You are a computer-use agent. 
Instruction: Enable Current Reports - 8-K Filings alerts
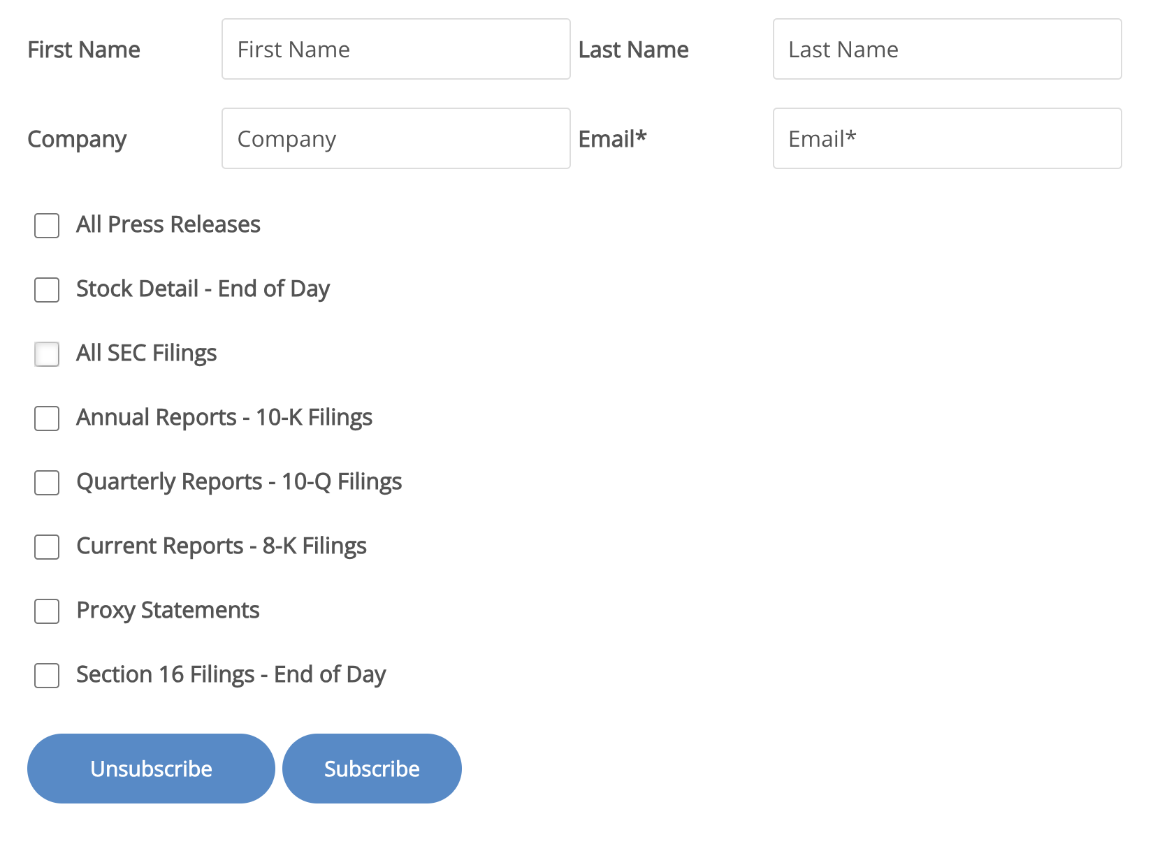46,547
